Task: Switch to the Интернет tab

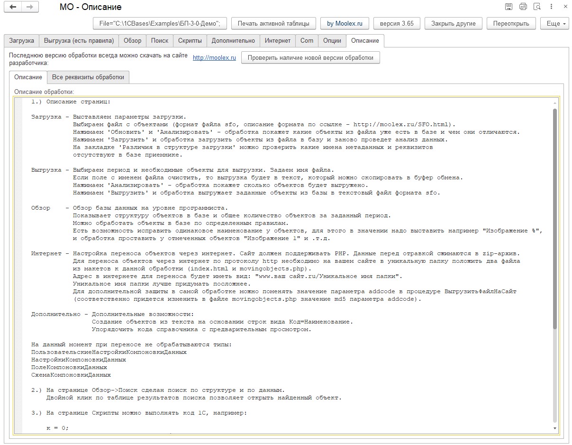Action: 278,41
